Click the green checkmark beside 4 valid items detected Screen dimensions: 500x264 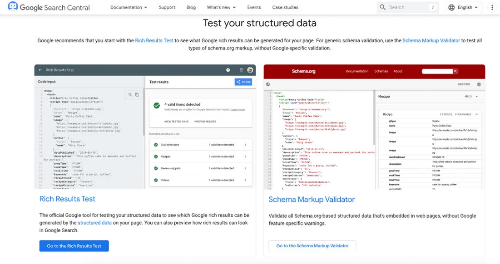click(157, 105)
